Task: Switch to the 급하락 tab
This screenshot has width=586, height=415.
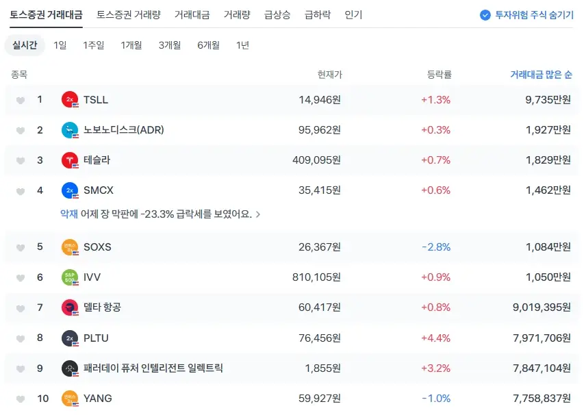Action: pyautogui.click(x=318, y=15)
